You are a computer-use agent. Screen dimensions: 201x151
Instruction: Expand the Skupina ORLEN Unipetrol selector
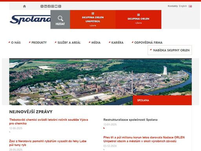[x=93, y=19]
